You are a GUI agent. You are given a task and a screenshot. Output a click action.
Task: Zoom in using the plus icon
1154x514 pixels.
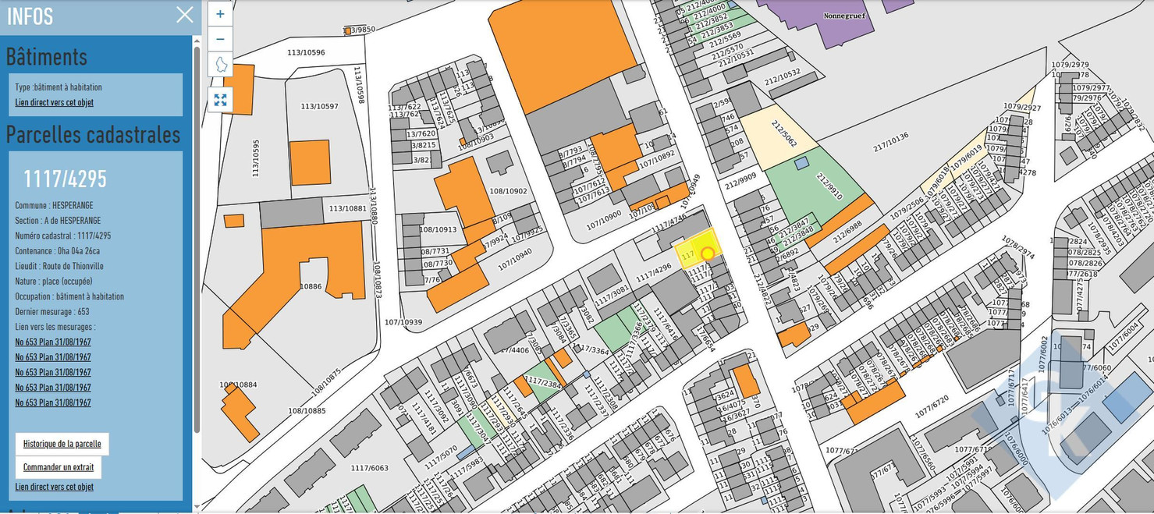(219, 13)
